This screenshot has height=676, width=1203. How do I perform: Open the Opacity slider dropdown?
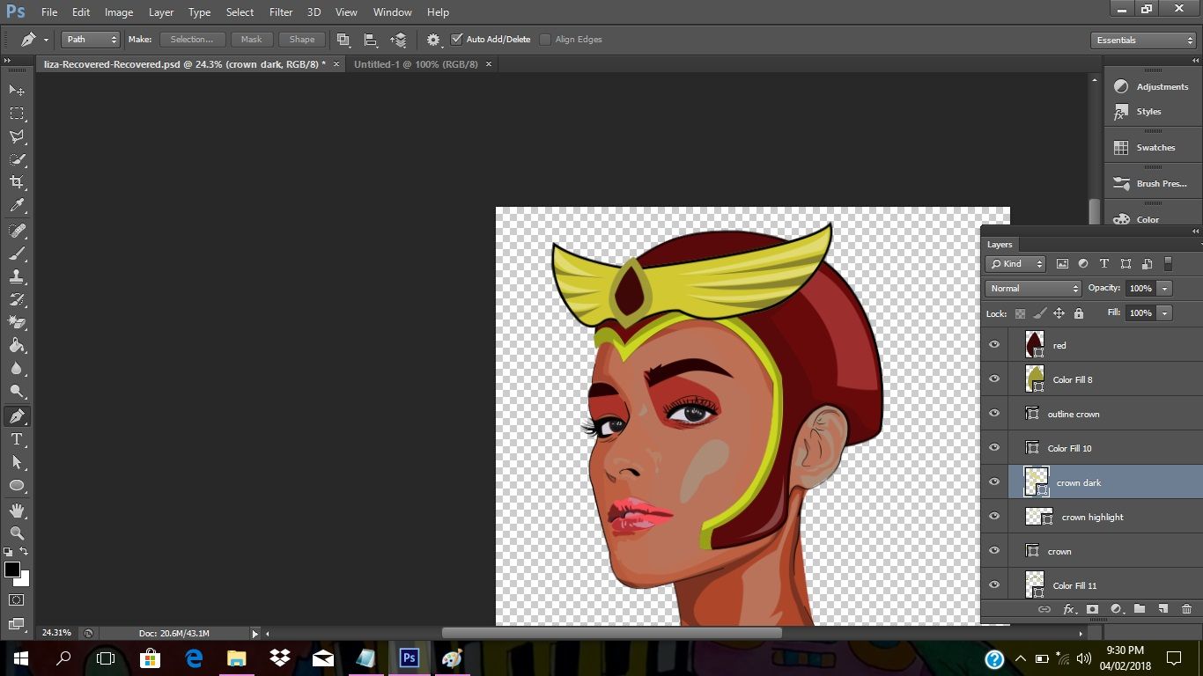click(x=1165, y=289)
